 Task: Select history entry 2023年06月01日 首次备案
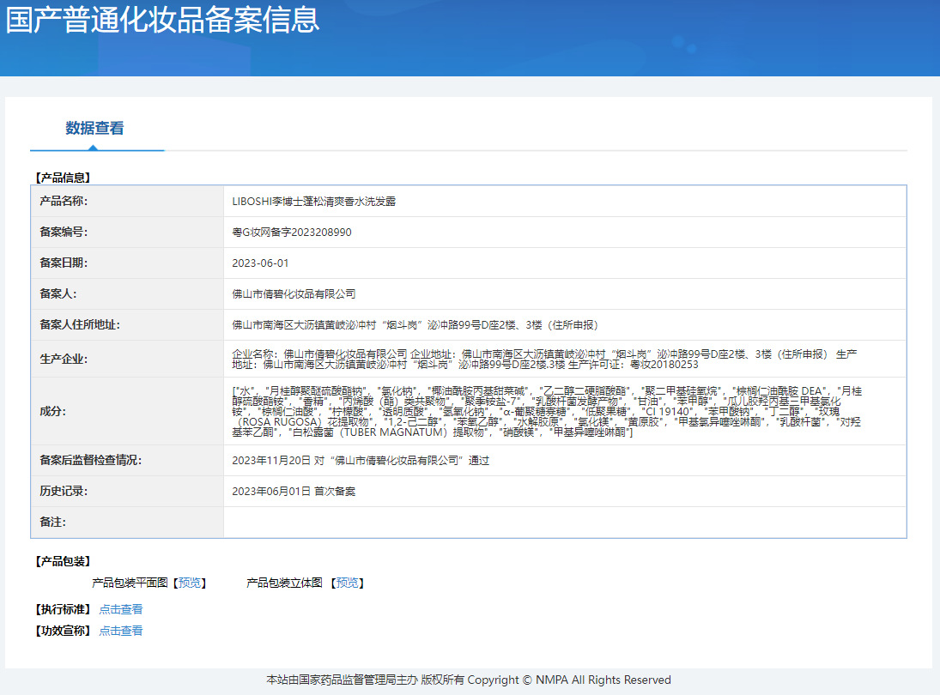point(294,492)
